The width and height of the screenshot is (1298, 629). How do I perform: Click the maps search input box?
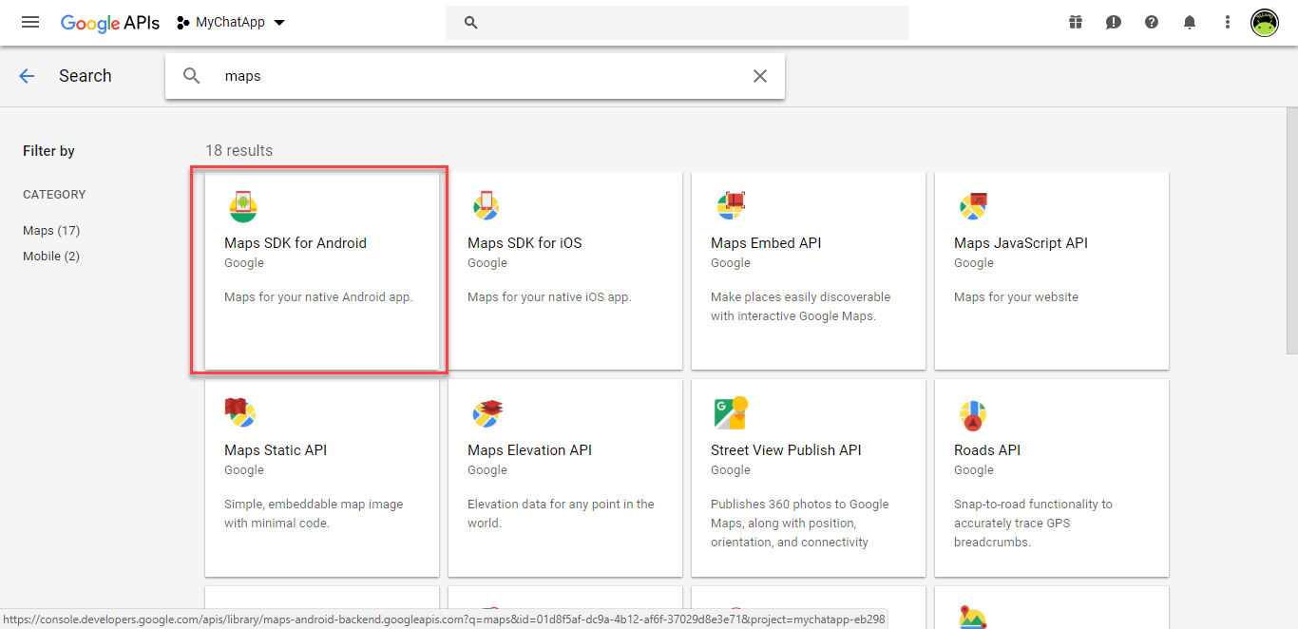pos(475,76)
